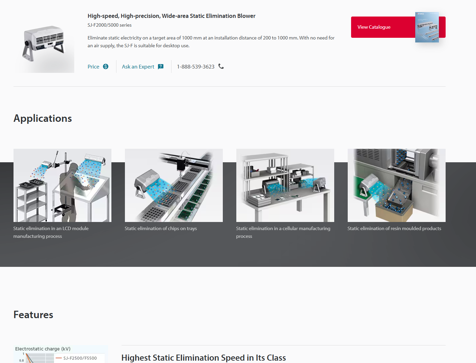Open the cellular manufacturing process image
Image resolution: width=476 pixels, height=363 pixels.
pyautogui.click(x=285, y=185)
